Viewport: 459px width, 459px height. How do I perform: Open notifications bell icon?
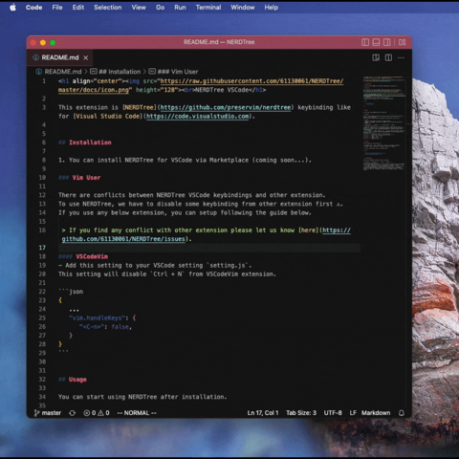(x=402, y=413)
